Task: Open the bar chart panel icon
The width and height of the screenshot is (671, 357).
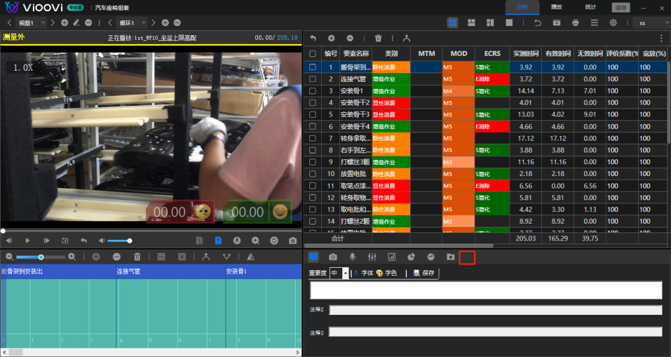Action: [391, 257]
